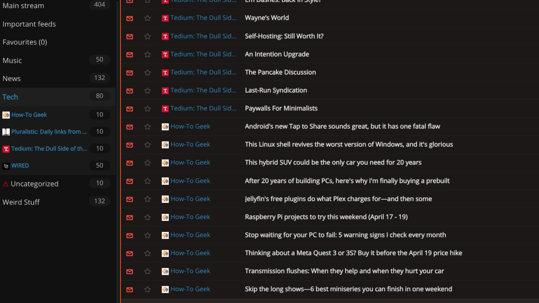Click How-To Geek feed name beside Transmission flushes
The width and height of the screenshot is (539, 303).
[x=190, y=271]
